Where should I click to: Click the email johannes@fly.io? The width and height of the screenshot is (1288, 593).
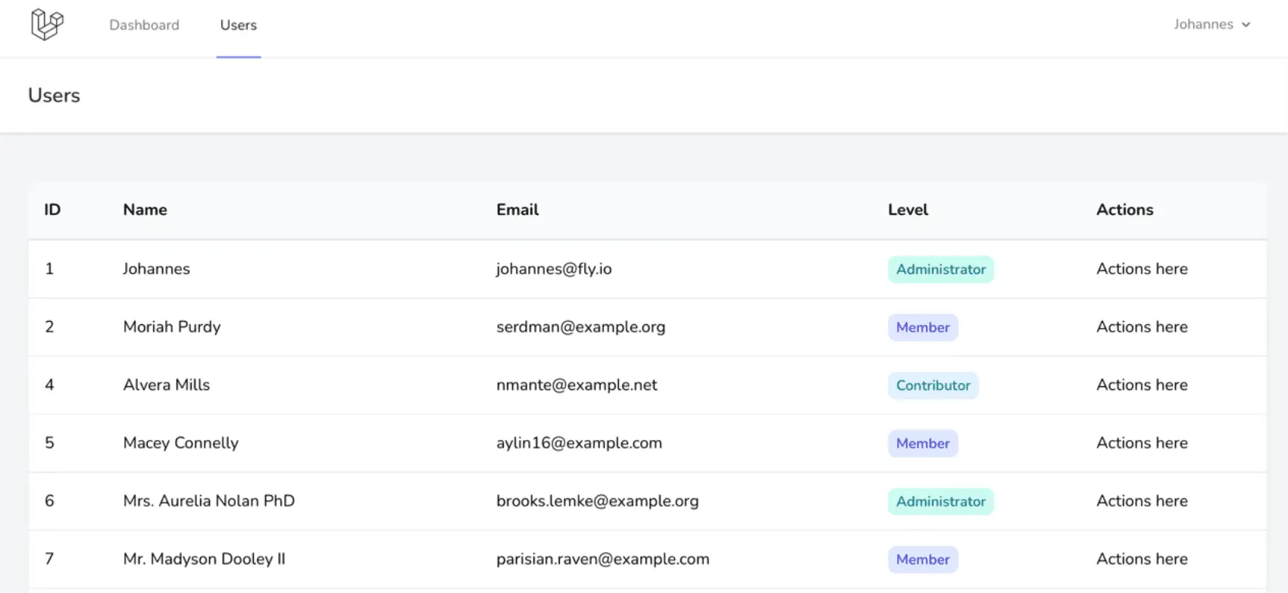pos(553,269)
